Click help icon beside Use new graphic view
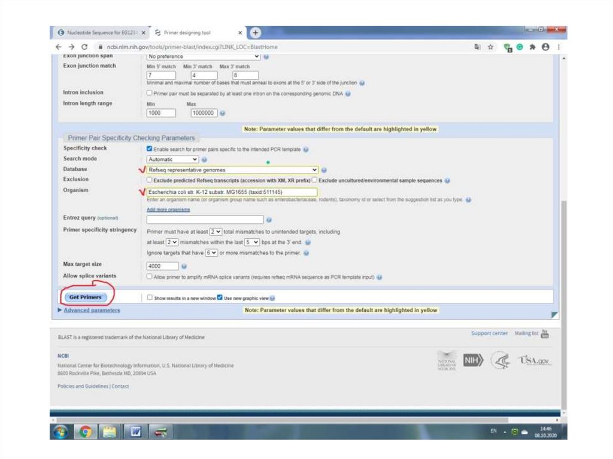The height and width of the screenshot is (459, 613). pos(272,298)
